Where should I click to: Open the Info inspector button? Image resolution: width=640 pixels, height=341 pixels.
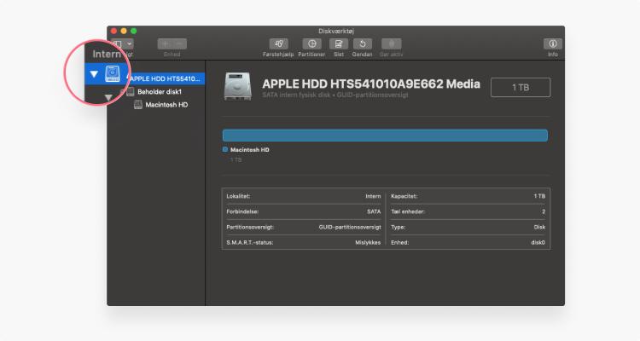click(x=553, y=43)
